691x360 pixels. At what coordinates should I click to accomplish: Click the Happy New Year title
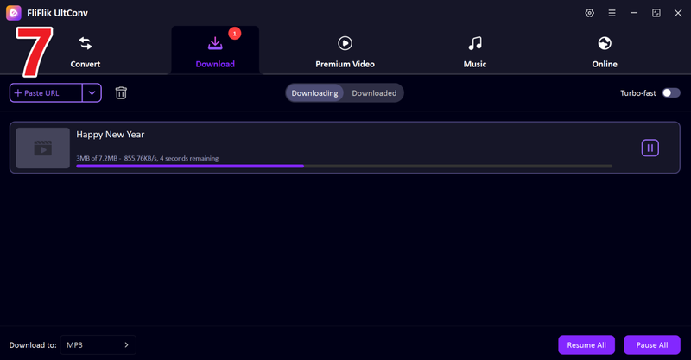[x=111, y=135]
